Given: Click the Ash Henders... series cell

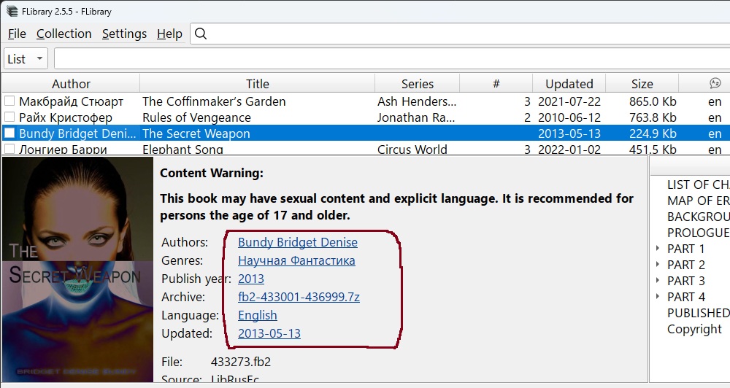Looking at the screenshot, I should tap(417, 101).
